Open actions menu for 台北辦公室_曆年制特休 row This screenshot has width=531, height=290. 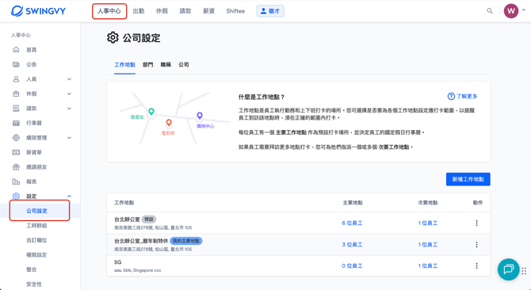[476, 245]
